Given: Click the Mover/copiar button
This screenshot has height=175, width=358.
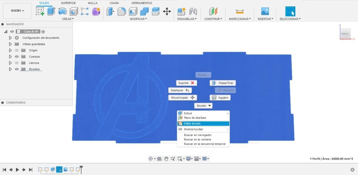Looking at the screenshot, I should click(x=183, y=98).
